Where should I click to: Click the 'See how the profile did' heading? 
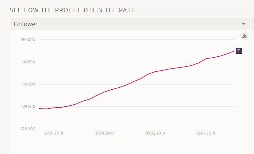coord(72,10)
